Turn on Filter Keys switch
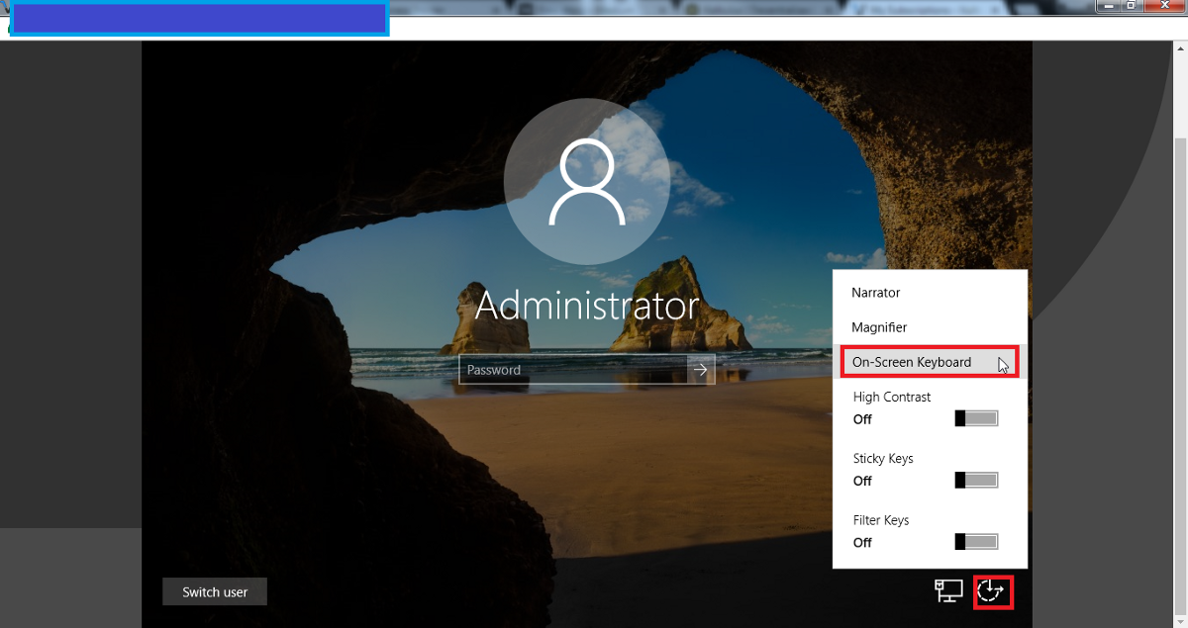1188x628 pixels. pos(976,542)
